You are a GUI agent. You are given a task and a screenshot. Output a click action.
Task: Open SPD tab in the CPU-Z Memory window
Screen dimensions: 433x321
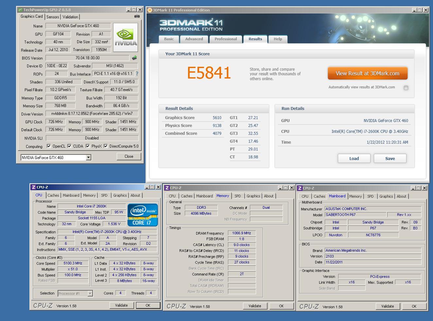point(238,196)
